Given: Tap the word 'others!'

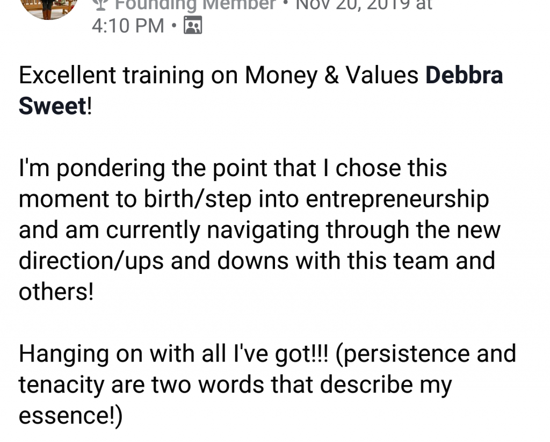Looking at the screenshot, I should pyautogui.click(x=56, y=292).
